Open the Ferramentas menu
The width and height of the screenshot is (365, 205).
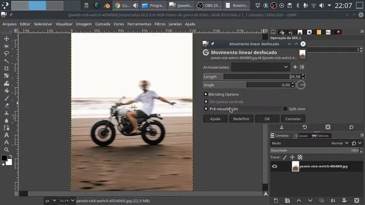pos(139,24)
